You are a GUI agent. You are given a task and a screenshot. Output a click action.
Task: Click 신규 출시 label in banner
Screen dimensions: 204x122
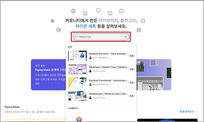click(x=40, y=66)
